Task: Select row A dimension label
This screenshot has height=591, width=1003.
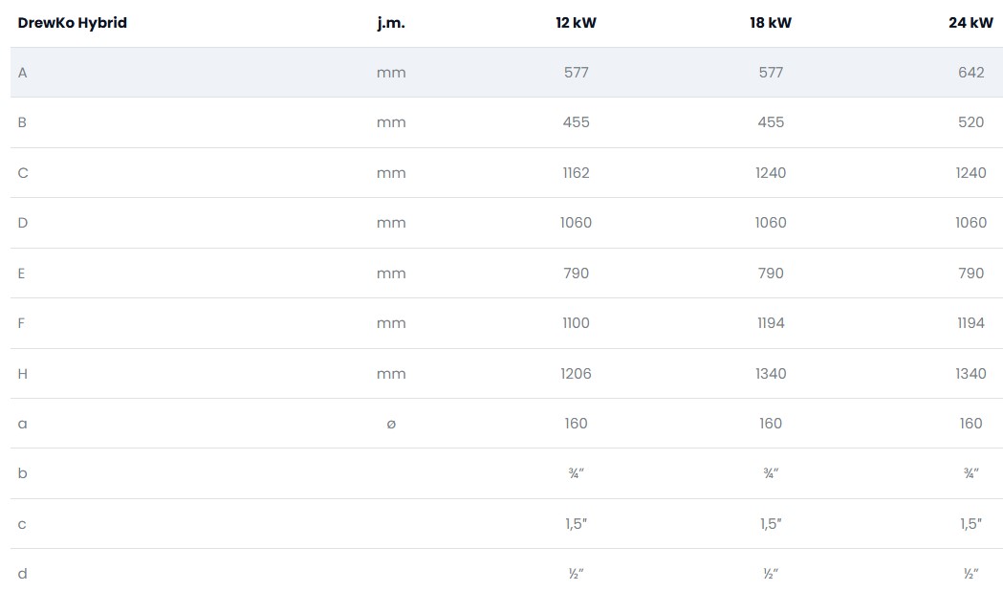Action: coord(22,73)
